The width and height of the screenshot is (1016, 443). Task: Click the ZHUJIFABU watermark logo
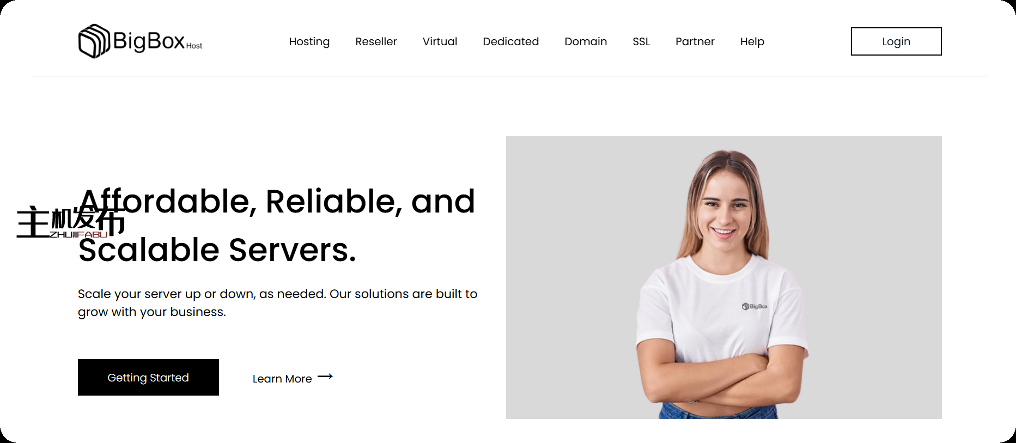(x=71, y=222)
